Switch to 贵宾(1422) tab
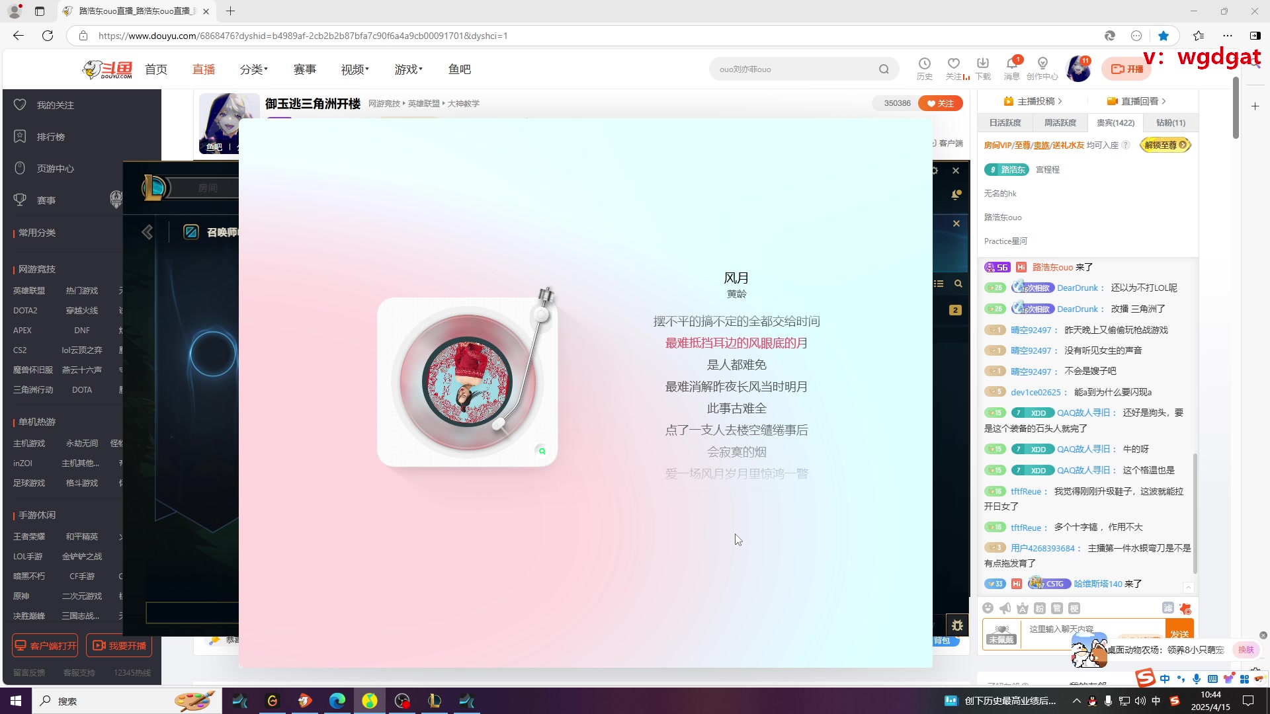 [1115, 123]
